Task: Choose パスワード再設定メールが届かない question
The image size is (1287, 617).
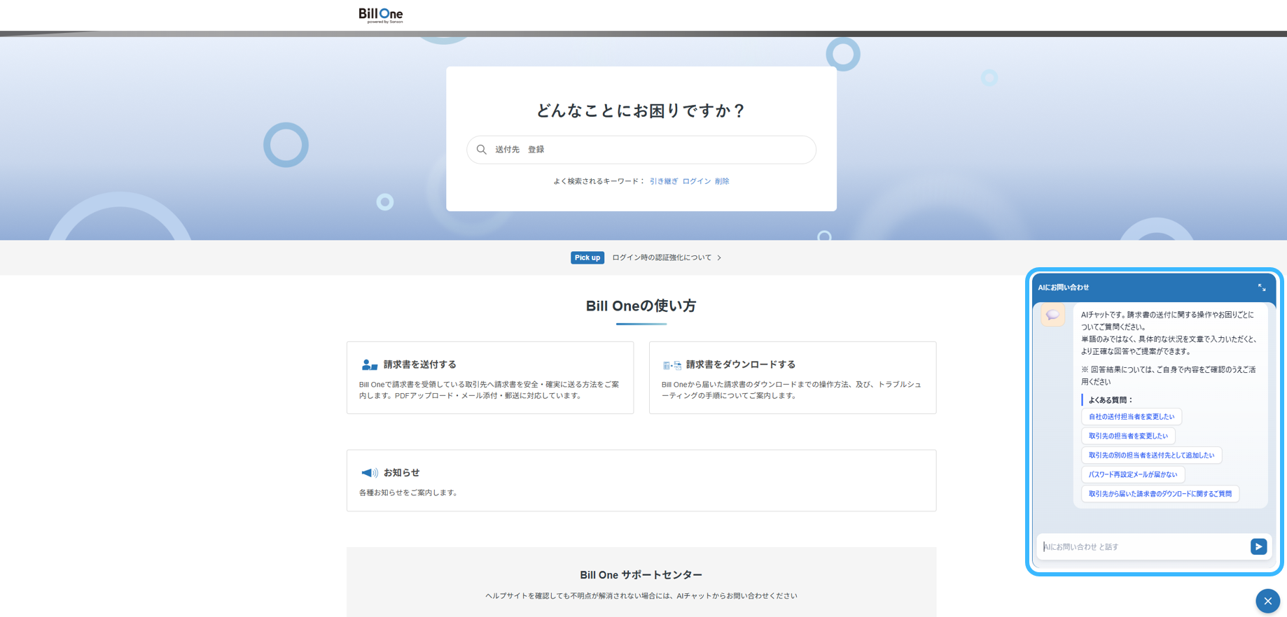Action: click(1133, 474)
